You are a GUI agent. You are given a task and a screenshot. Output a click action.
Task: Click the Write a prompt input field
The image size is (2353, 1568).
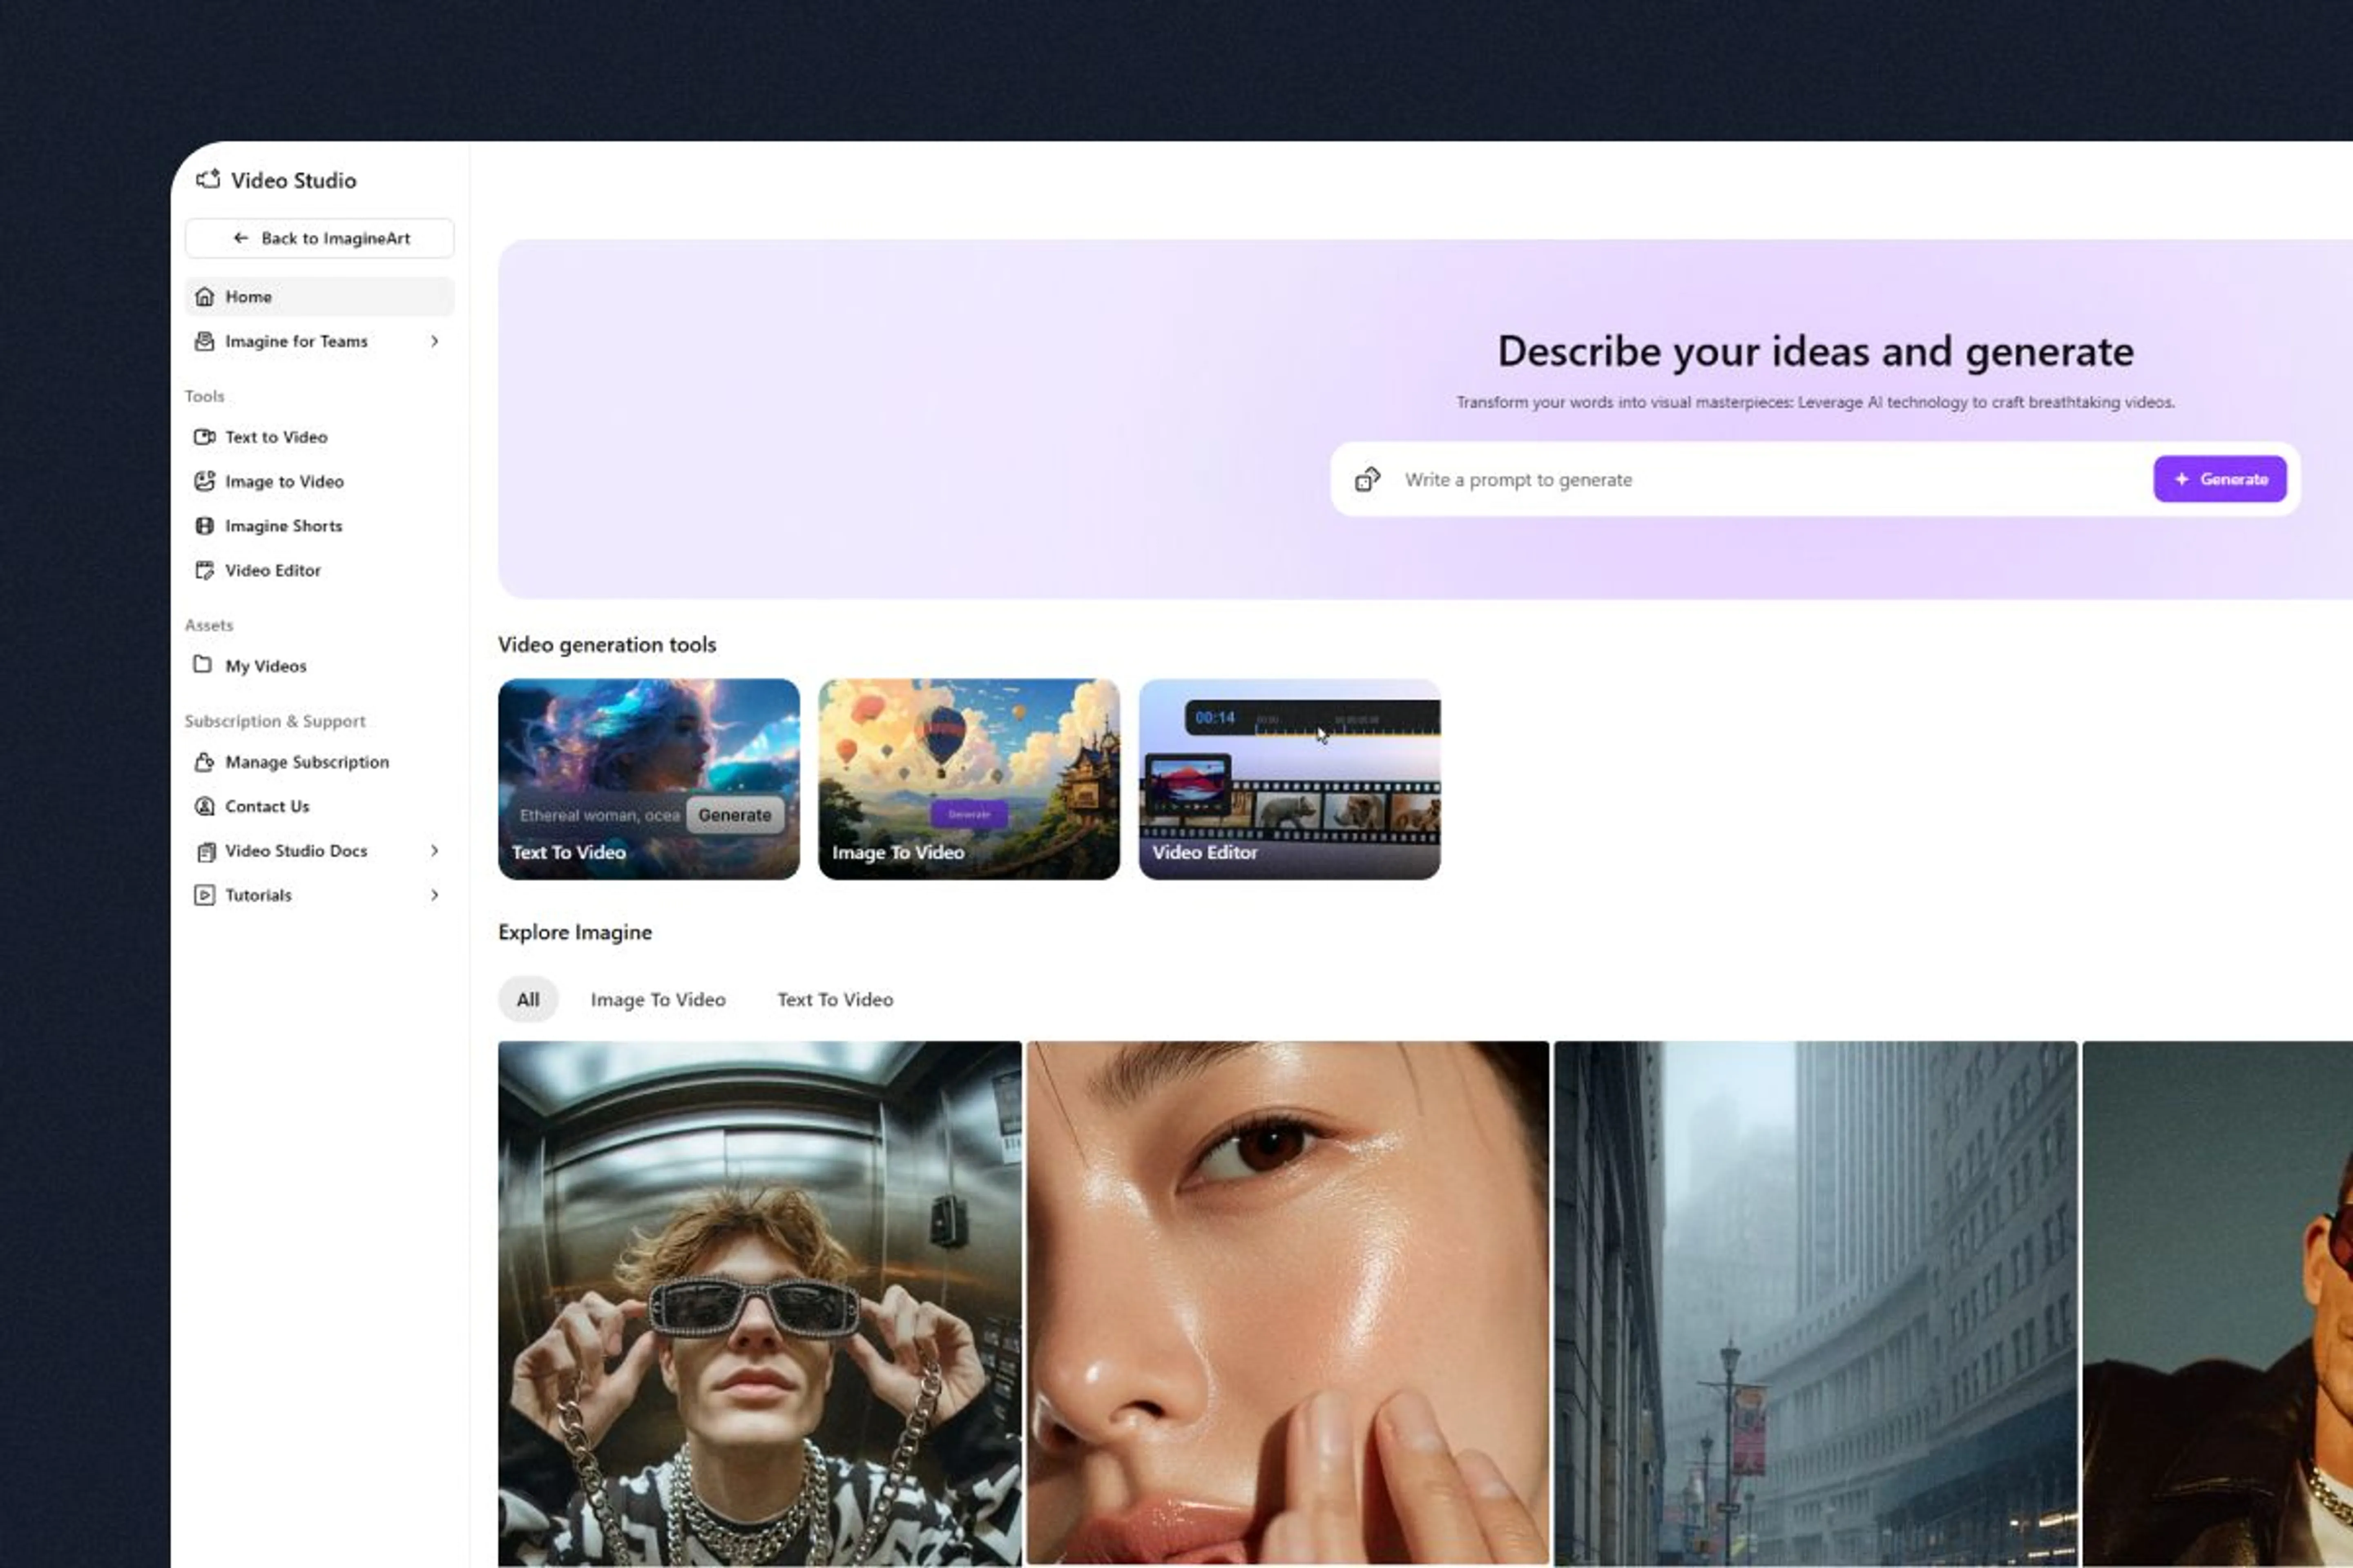coord(1761,480)
